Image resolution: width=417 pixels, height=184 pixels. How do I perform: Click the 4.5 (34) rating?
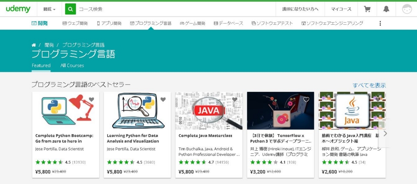[x=345, y=162]
